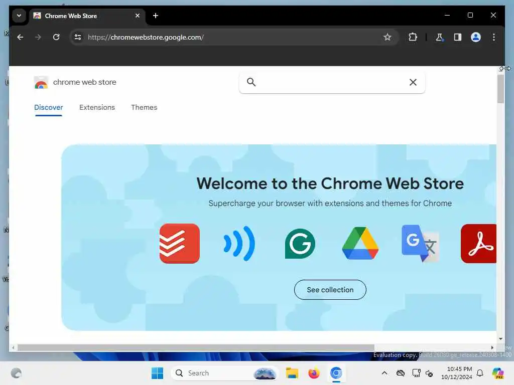Launch Firefox from the taskbar
Image resolution: width=514 pixels, height=385 pixels.
(314, 373)
